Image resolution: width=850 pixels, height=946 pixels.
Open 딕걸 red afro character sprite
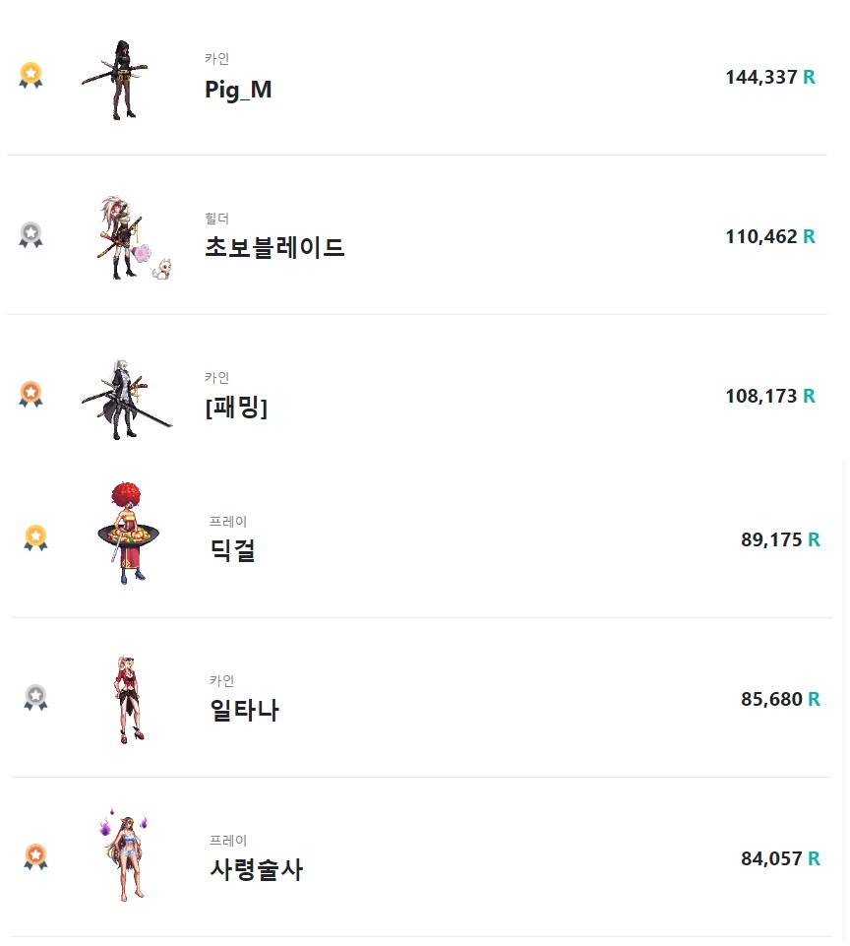tap(129, 533)
